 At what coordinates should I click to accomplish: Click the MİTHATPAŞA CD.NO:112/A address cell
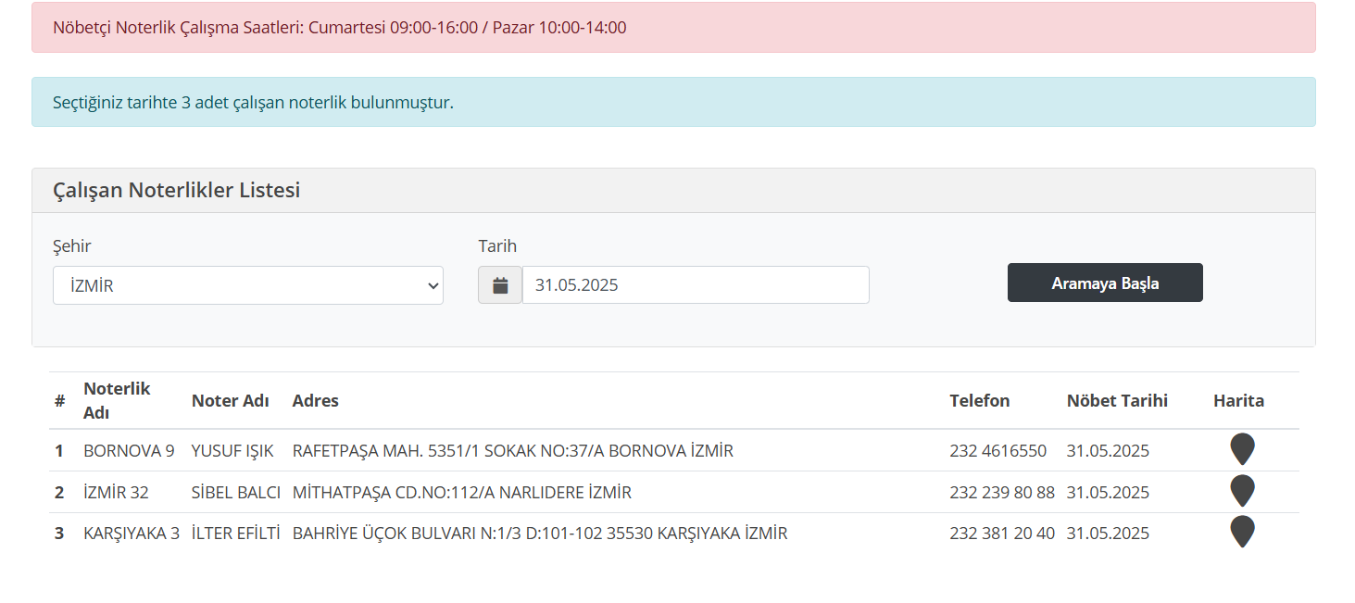click(462, 493)
